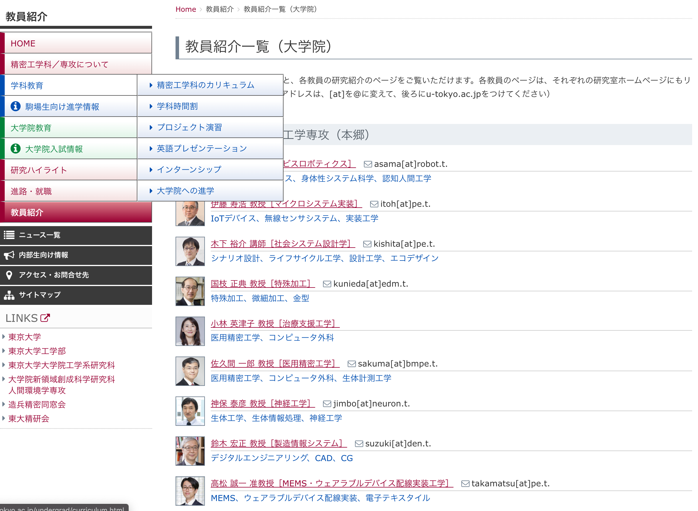Image resolution: width=698 pixels, height=511 pixels.
Task: Open 精密工学科のカリキュラム submenu item
Action: (205, 85)
